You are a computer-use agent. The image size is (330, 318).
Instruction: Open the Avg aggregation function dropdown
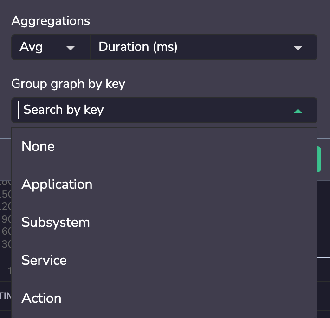(51, 47)
